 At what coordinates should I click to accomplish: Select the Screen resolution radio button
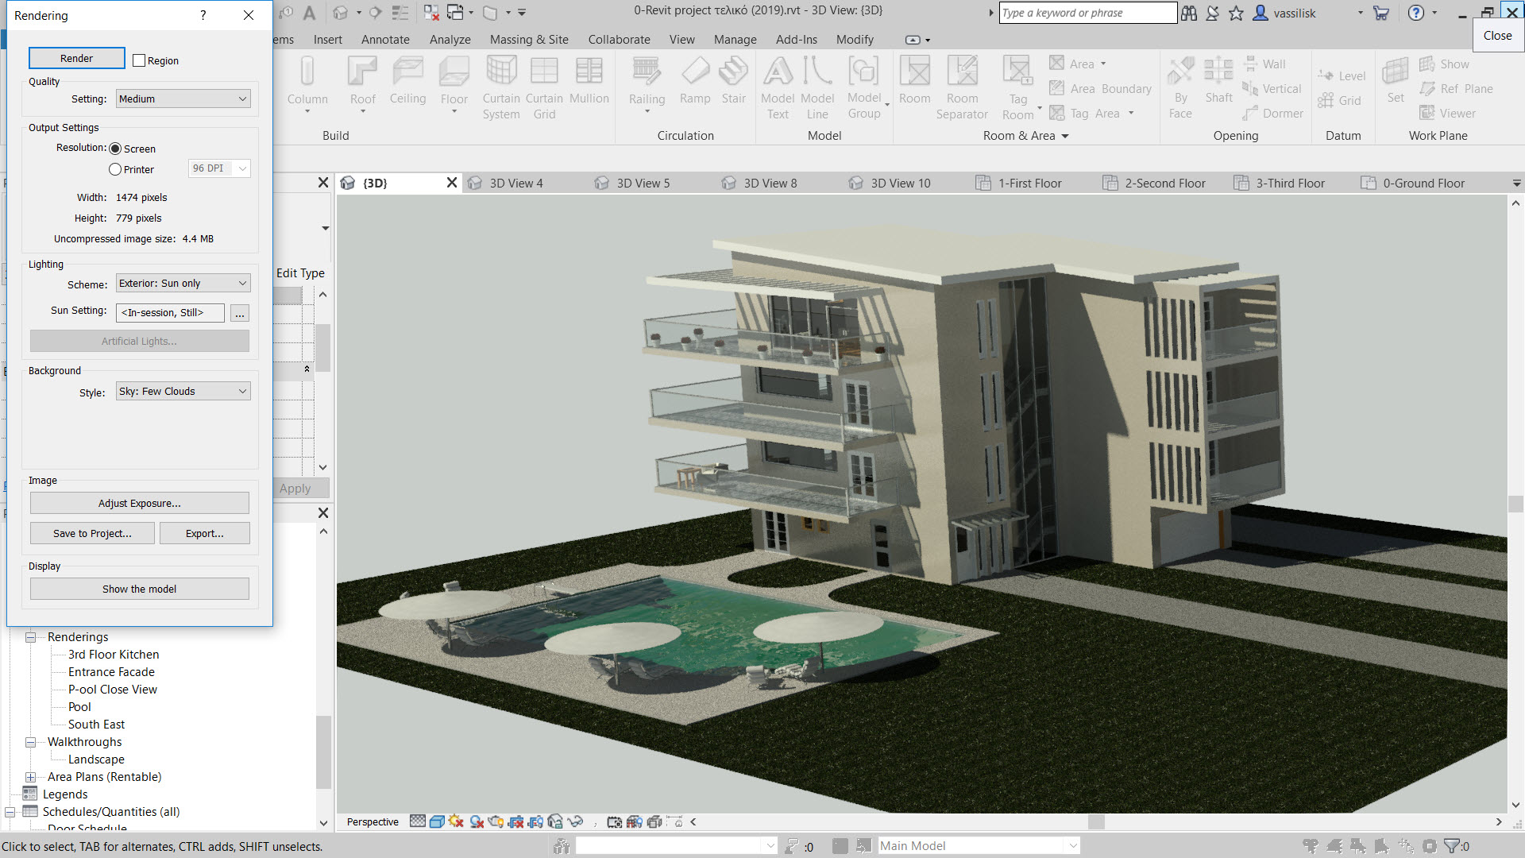[x=115, y=149]
